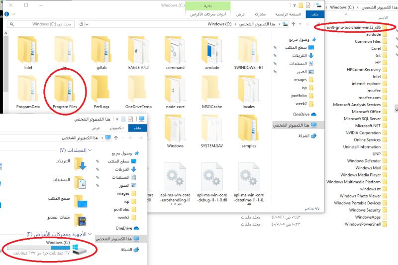Select api-ms-win-core-datetime-l1-1-0 dll file
The height and width of the screenshot is (265, 398).
pyautogui.click(x=249, y=182)
